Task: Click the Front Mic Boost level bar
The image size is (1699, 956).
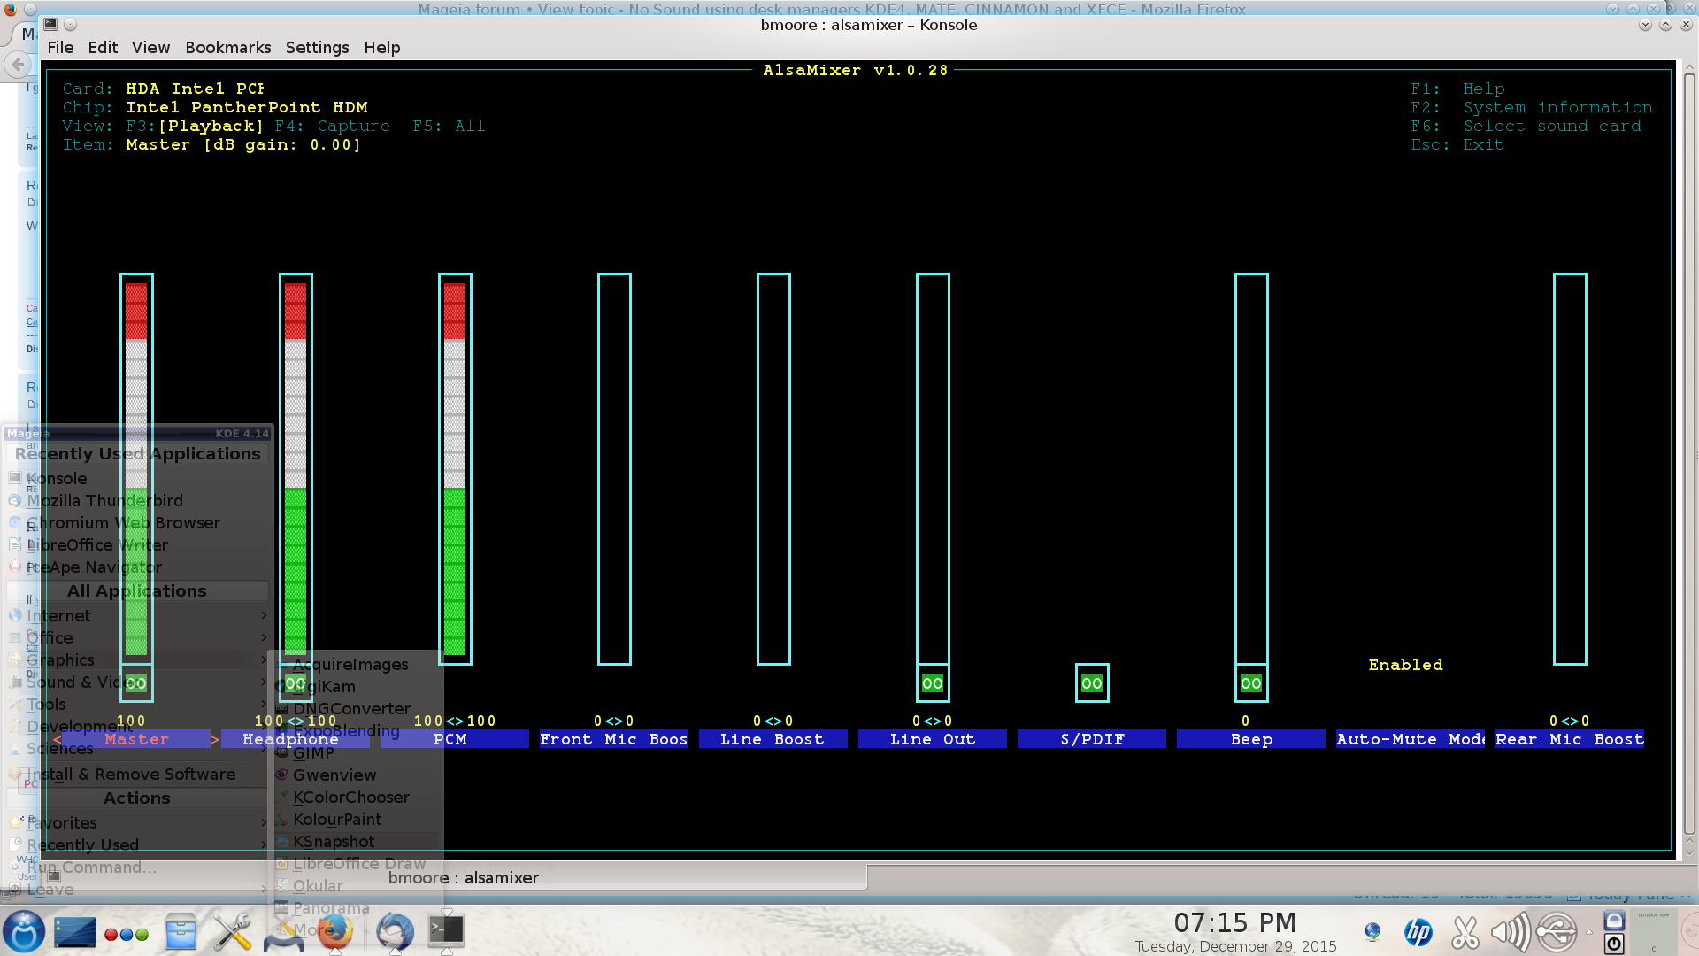Action: (x=614, y=469)
